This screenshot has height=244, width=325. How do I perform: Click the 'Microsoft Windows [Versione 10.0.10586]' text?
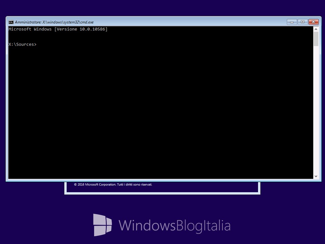(58, 29)
